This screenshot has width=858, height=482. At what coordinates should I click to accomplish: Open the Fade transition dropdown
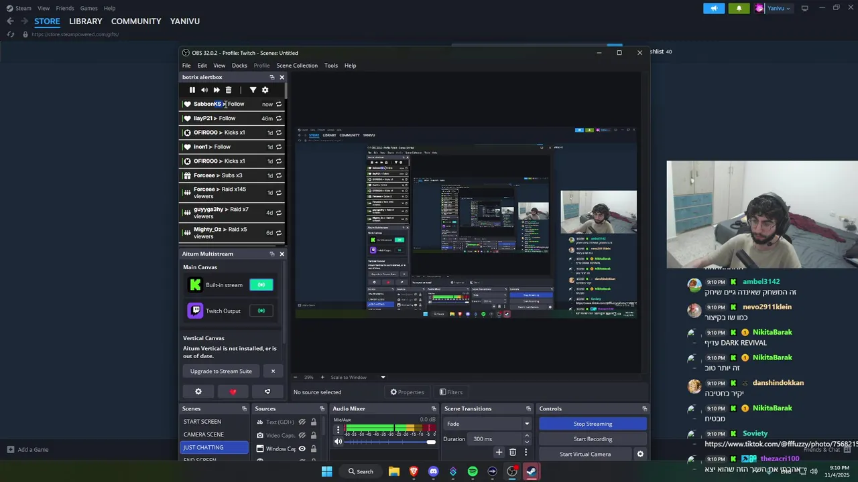coord(487,424)
